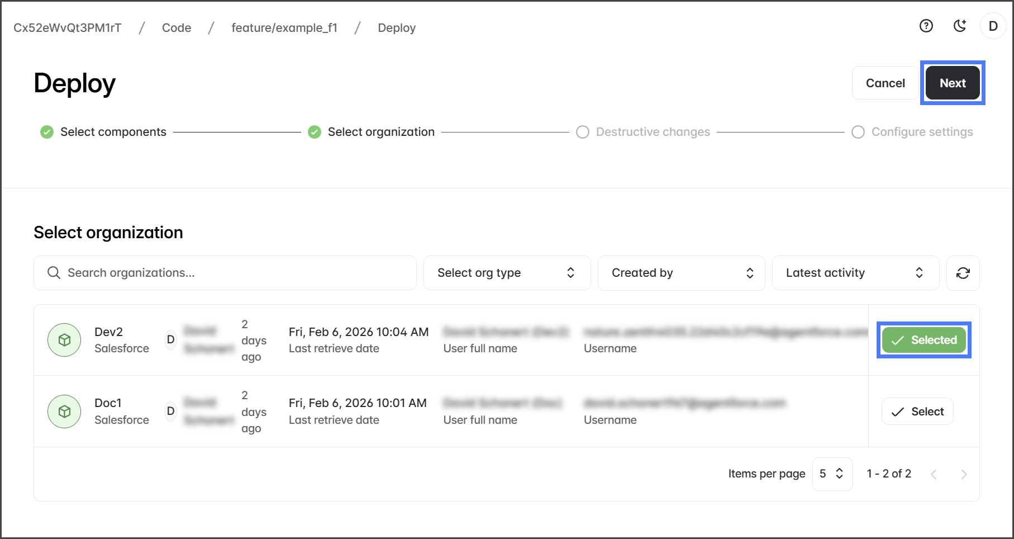Change the Items per page selector
The image size is (1014, 539).
(x=832, y=474)
